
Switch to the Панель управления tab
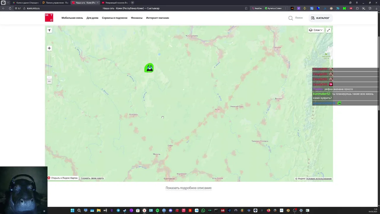(x=55, y=3)
